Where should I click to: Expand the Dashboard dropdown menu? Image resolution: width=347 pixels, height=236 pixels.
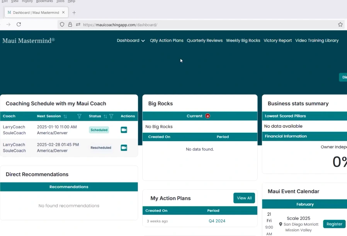tap(131, 41)
